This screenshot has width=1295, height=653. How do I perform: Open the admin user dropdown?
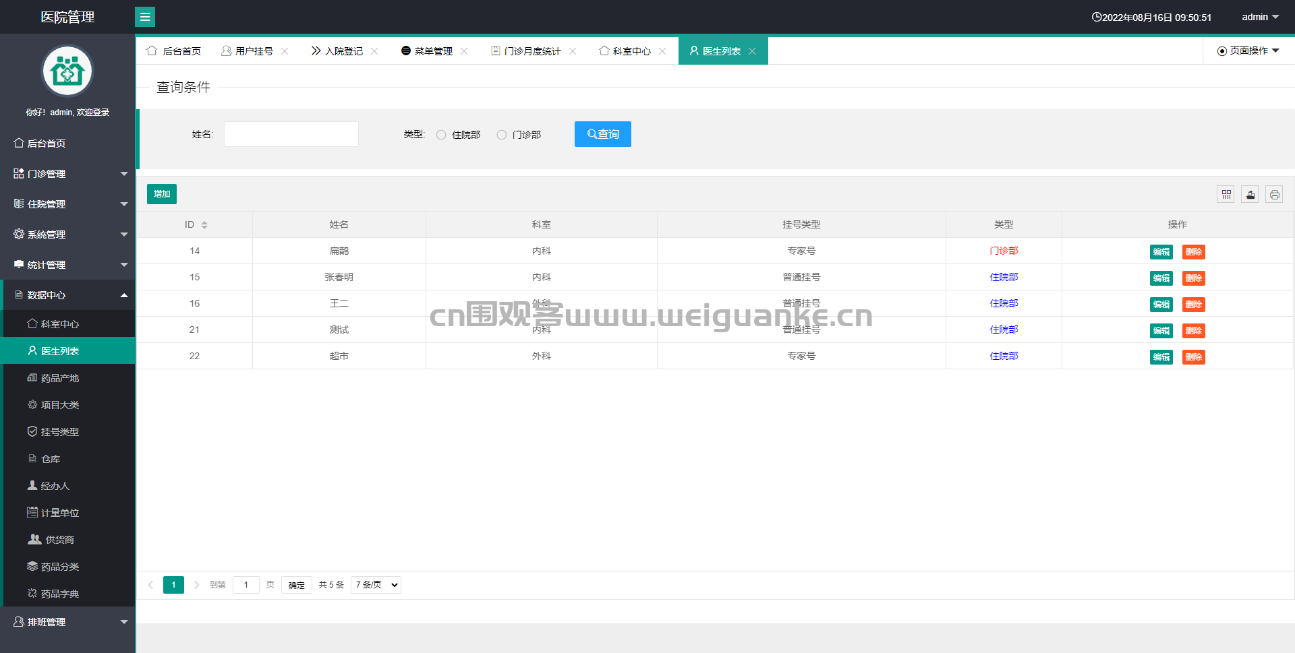coord(1260,17)
